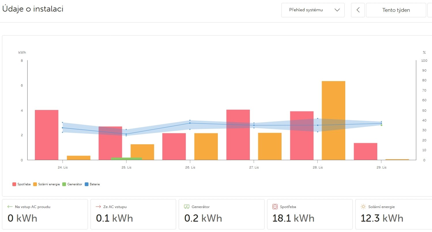
Task: Toggle Spotřeba series in chart legend
Action: coord(22,184)
